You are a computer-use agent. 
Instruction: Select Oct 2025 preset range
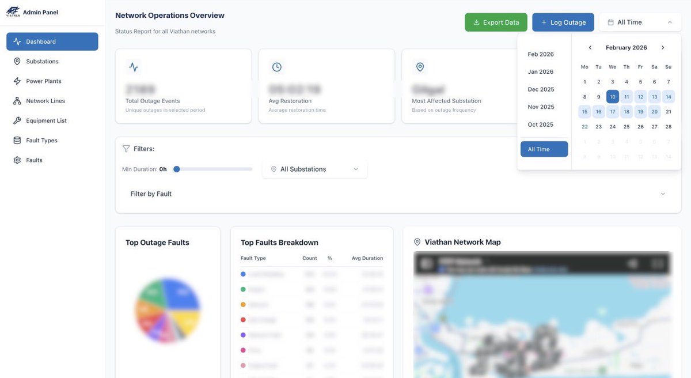[x=544, y=124]
